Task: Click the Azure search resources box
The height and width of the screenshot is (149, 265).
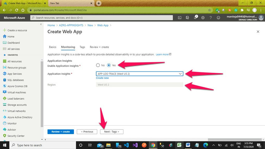Action: [x=102, y=17]
